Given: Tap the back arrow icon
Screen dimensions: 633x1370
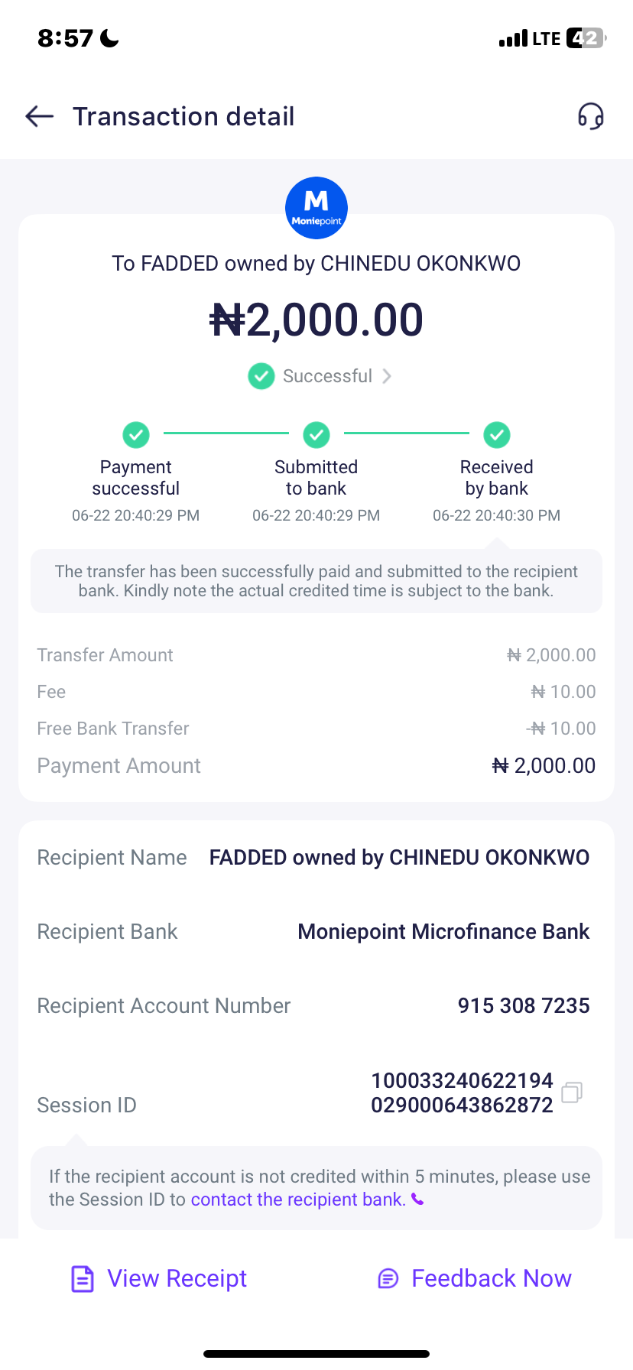Looking at the screenshot, I should 40,116.
